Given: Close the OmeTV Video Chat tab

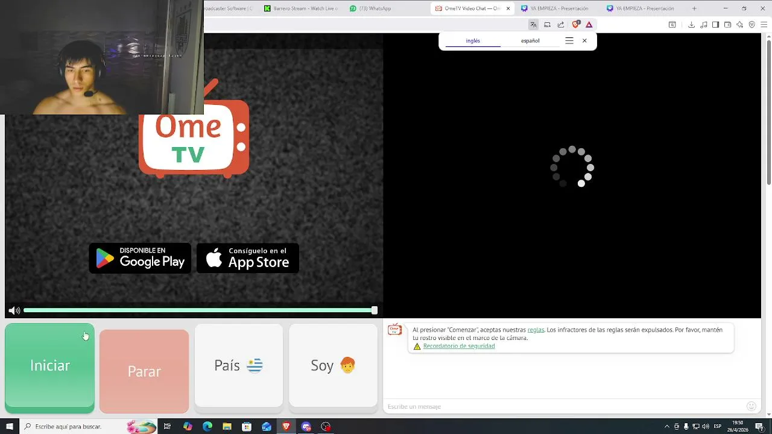Looking at the screenshot, I should pos(508,8).
